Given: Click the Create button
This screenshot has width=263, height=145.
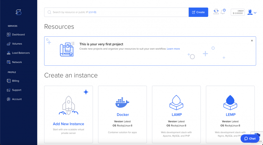Looking at the screenshot, I should click(x=198, y=12).
